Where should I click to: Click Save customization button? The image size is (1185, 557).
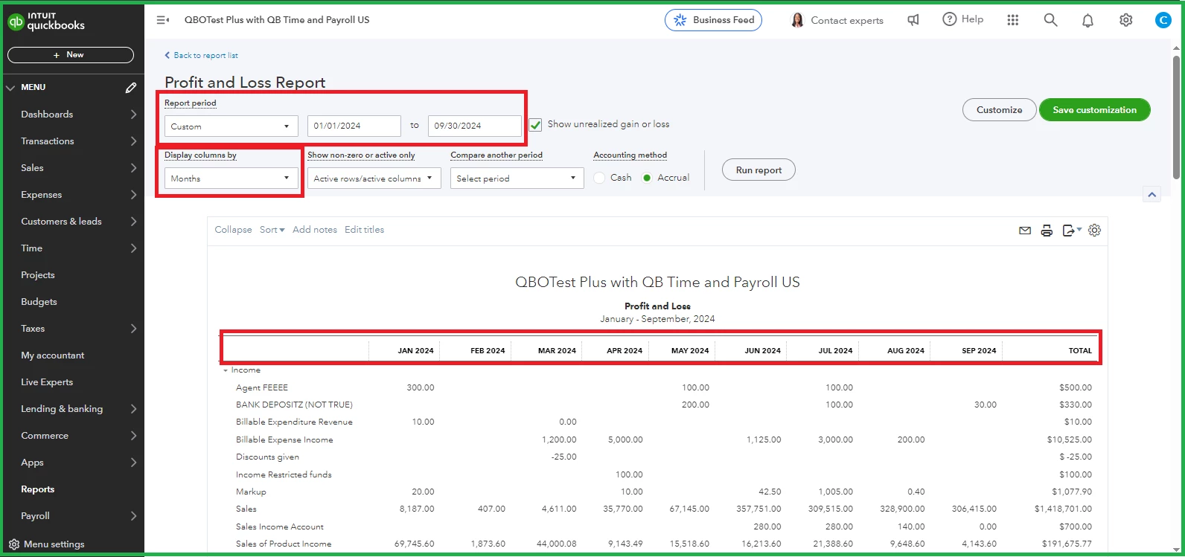[1094, 110]
